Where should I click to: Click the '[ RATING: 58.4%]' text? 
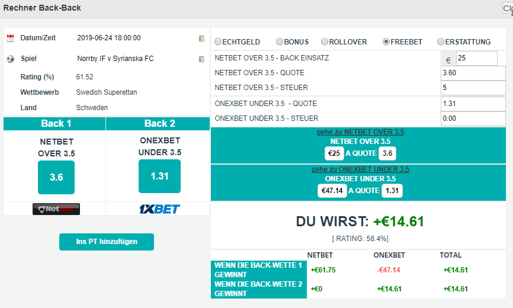click(x=360, y=239)
